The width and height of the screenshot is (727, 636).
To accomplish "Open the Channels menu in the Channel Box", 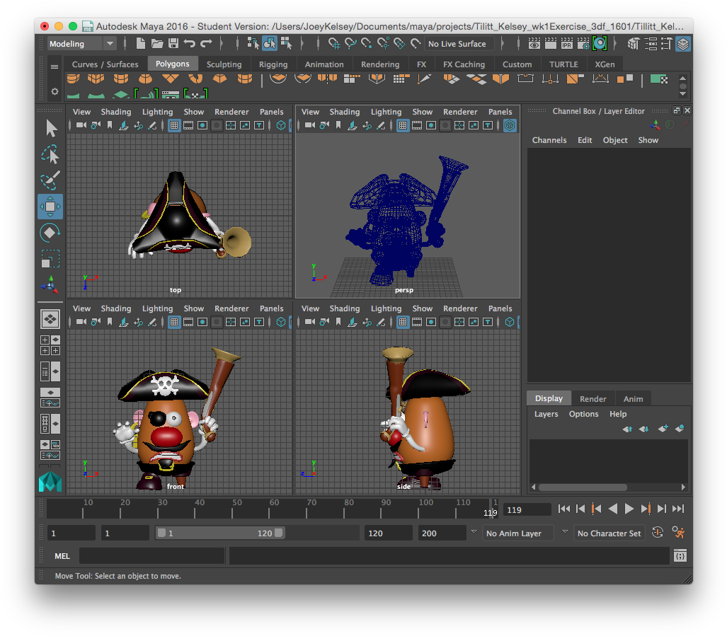I will pos(549,140).
